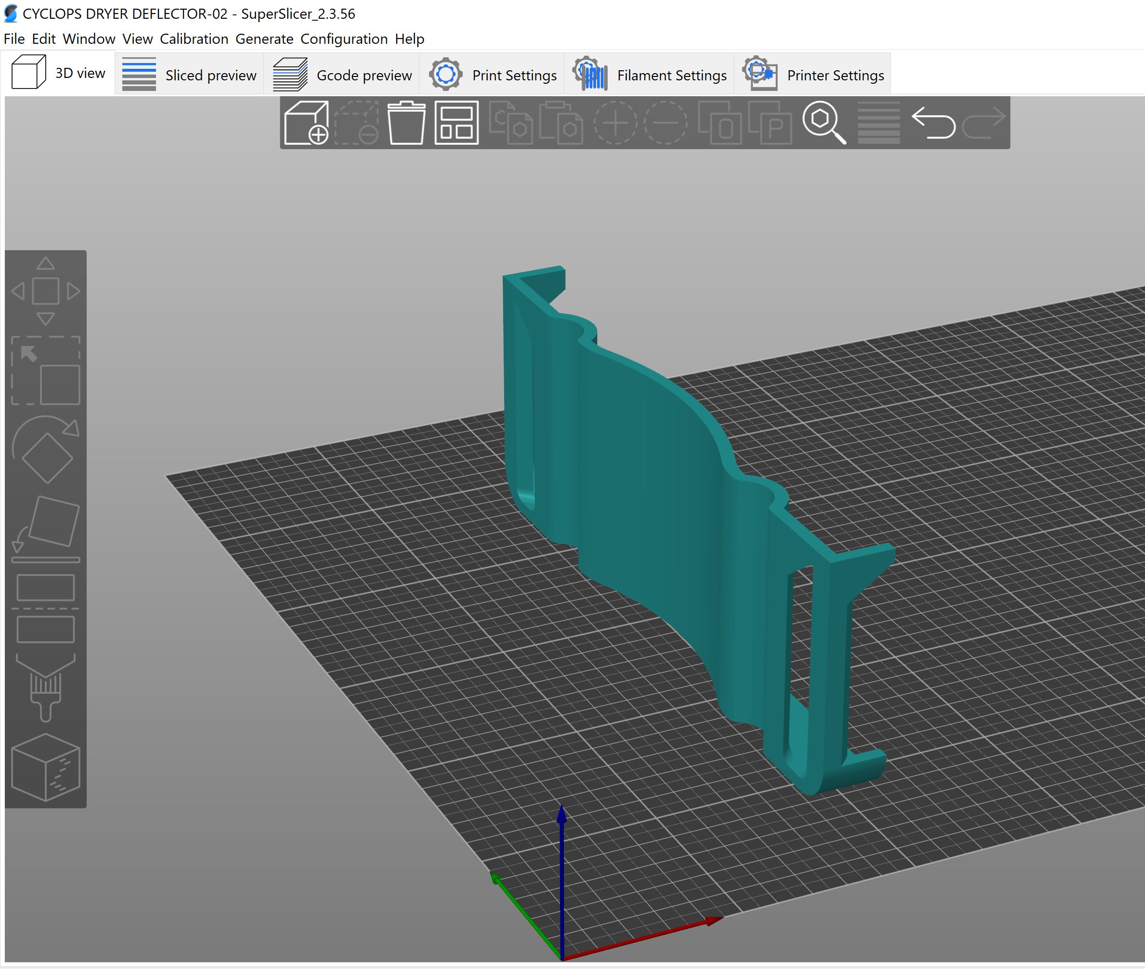Screen dimensions: 1145x969
Task: Open the Help menu
Action: (x=410, y=39)
